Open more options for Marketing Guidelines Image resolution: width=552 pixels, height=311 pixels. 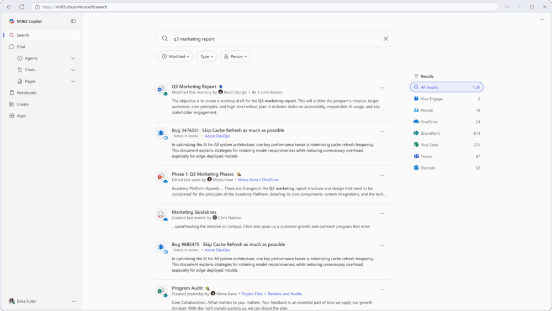point(383,213)
